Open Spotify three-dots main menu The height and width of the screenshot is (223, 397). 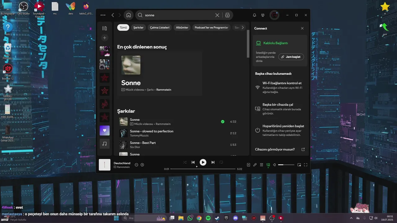click(x=103, y=15)
